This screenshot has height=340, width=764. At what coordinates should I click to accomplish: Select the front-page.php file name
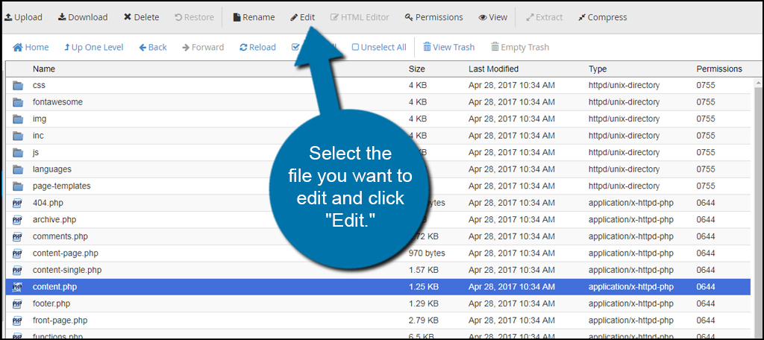(x=60, y=321)
